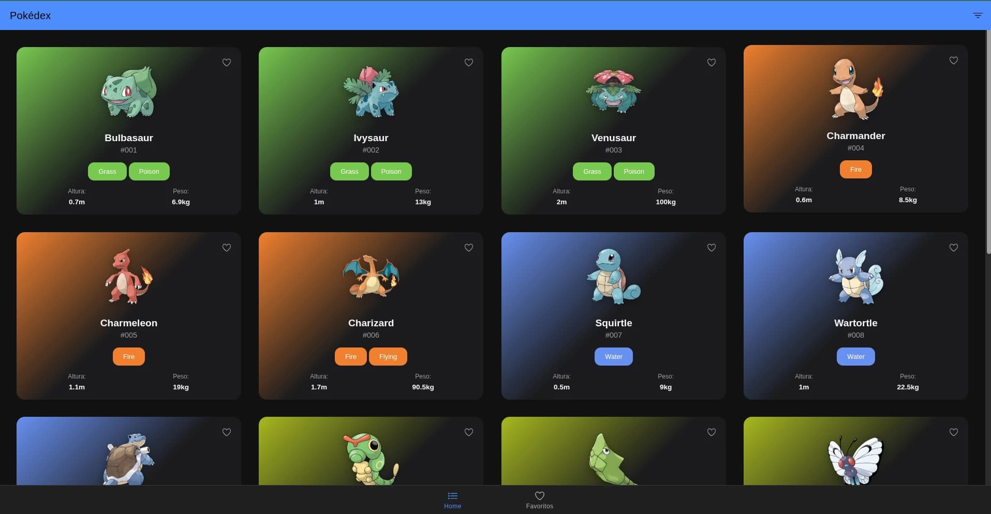Click the Poison type badge on Ivysaur
This screenshot has width=991, height=514.
(391, 171)
